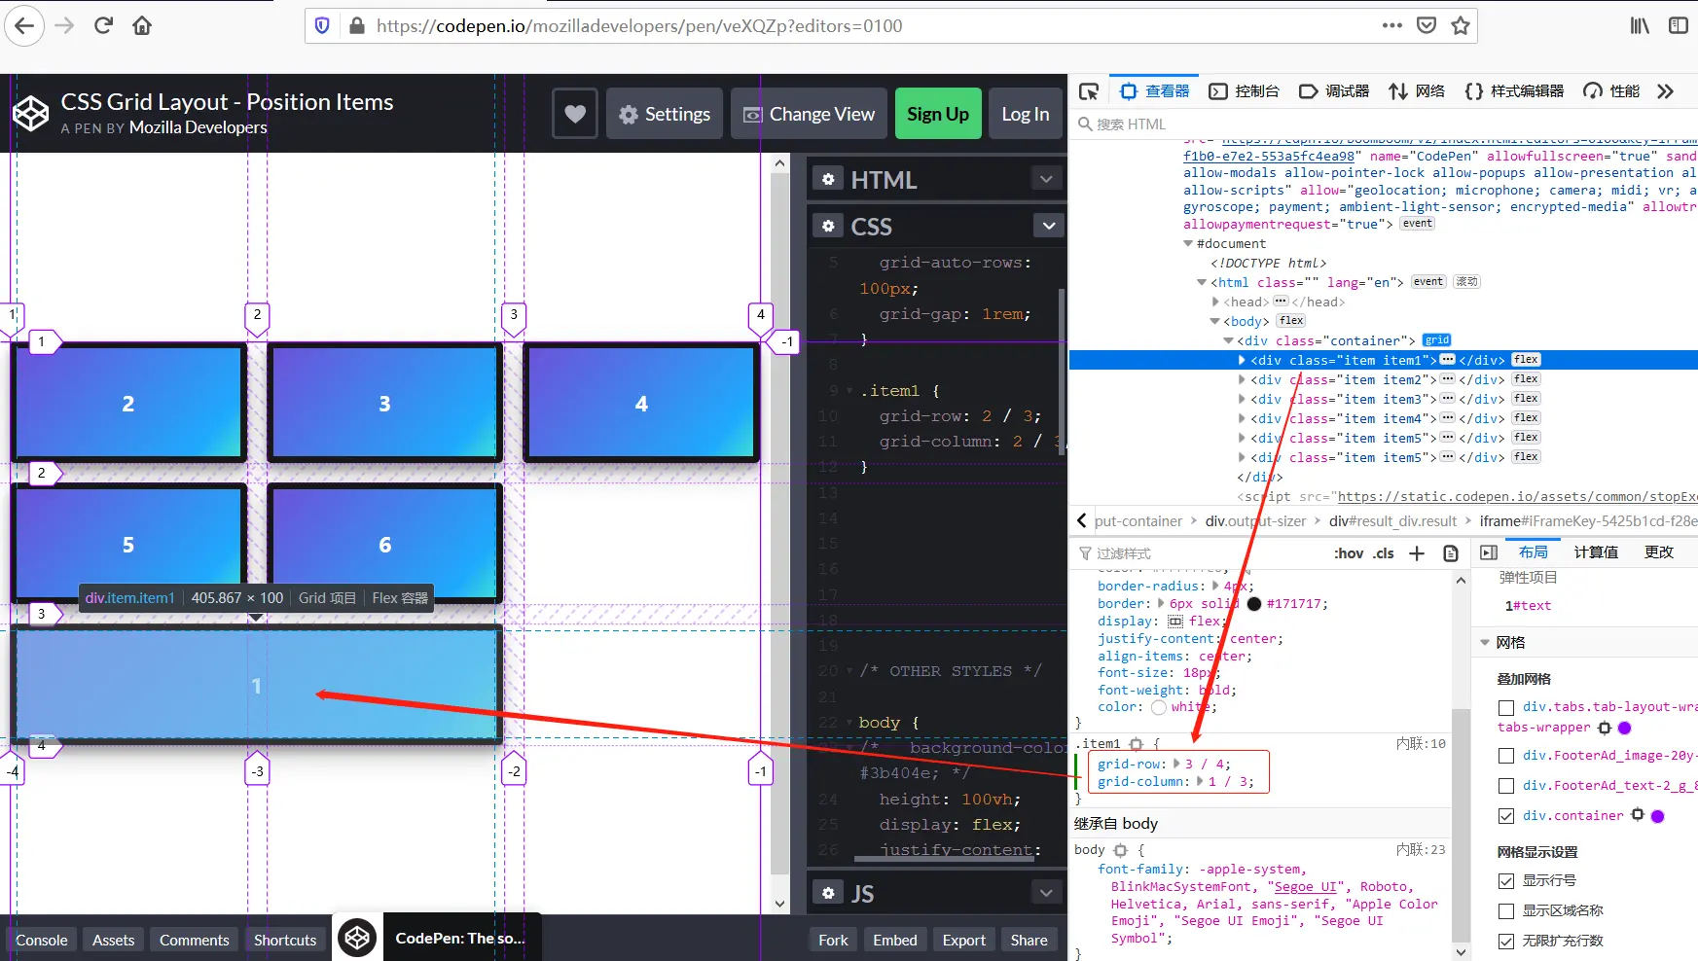This screenshot has height=961, width=1698.
Task: Uncheck the div.container grid overlay
Action: click(x=1506, y=816)
